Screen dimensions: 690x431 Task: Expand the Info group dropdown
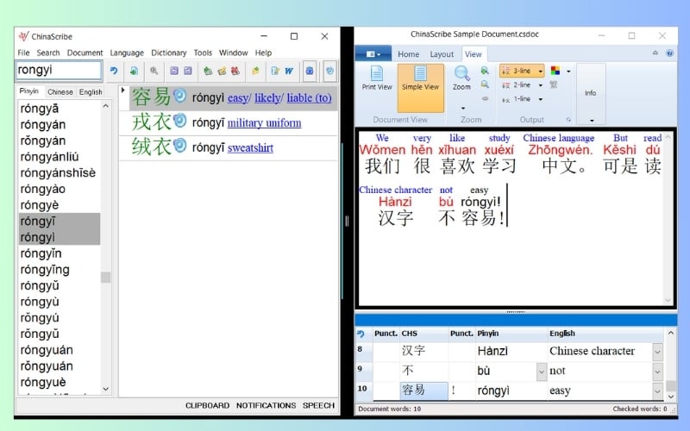[x=592, y=120]
